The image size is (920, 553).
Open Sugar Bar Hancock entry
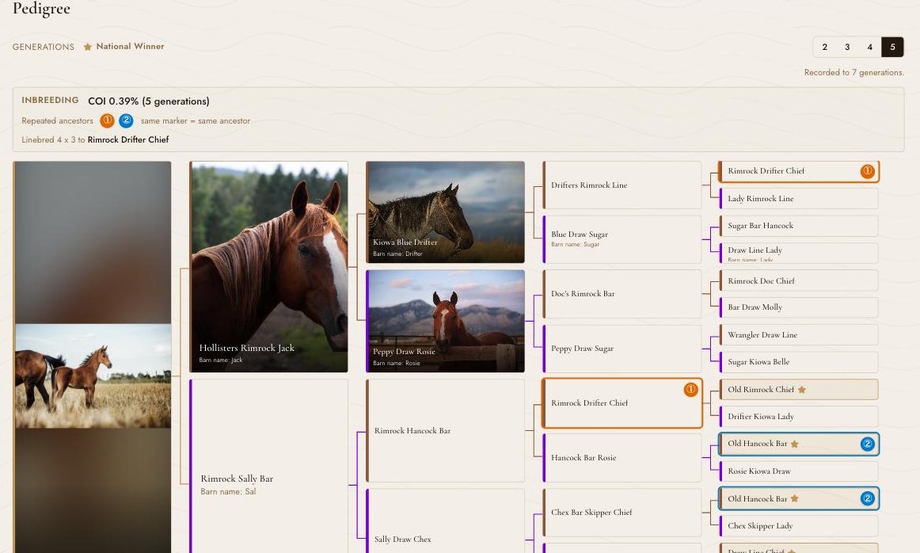tap(799, 226)
